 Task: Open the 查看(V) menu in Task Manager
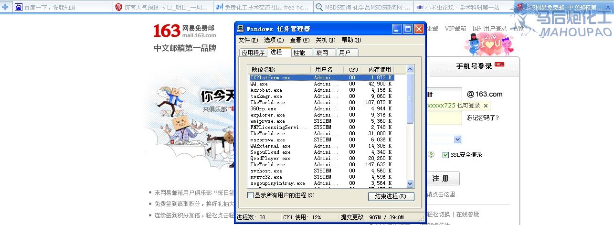click(x=299, y=40)
